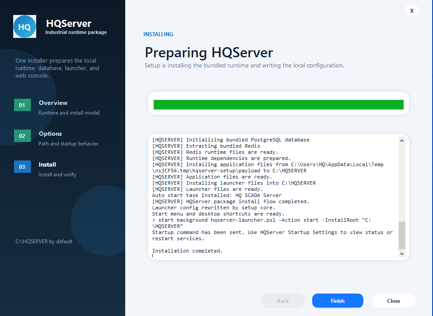Click 'Installing launcher files into C:\HQSERVER' line
The image size is (433, 316).
point(234,183)
